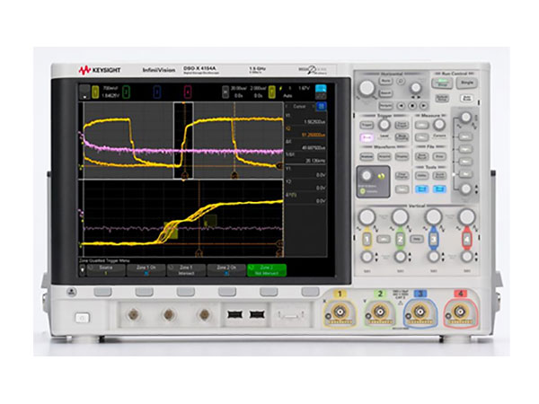This screenshot has width=539, height=404.
Task: Click the navigate forward arrow key
Action: [423, 106]
